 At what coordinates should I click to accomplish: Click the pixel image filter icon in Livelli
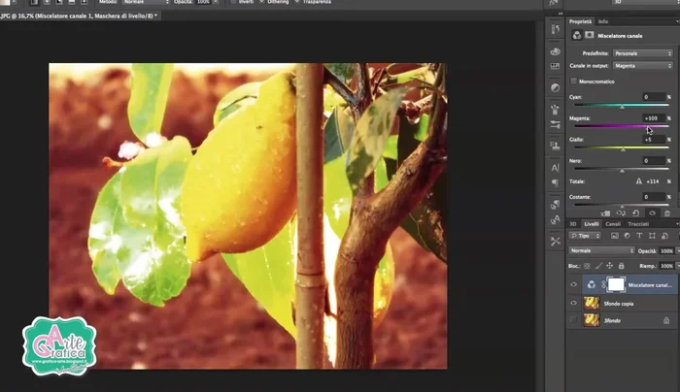tap(613, 236)
